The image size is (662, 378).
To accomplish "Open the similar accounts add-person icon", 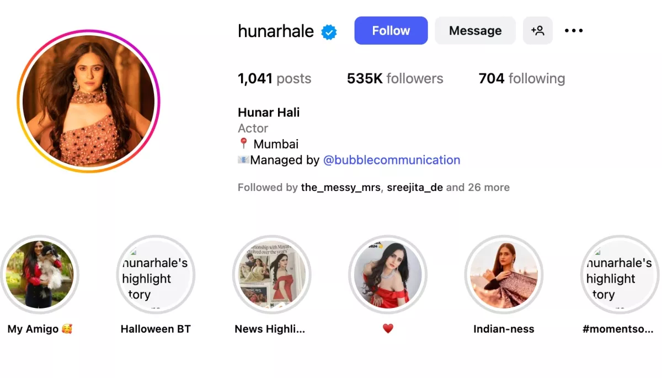I will [x=538, y=30].
